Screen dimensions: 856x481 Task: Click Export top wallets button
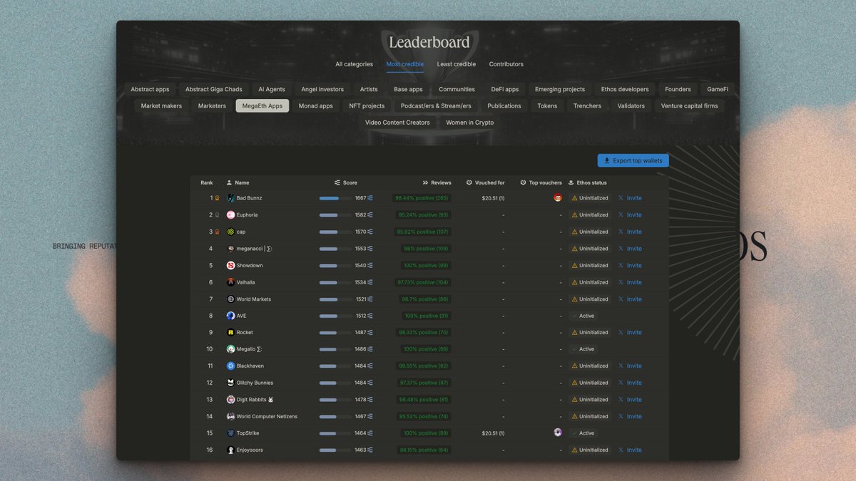click(633, 160)
